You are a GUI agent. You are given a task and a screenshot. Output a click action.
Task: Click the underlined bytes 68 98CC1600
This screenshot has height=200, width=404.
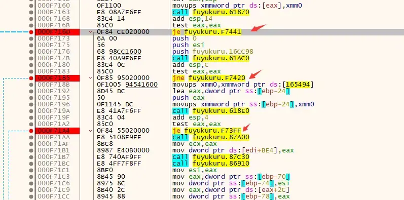[x=119, y=52]
